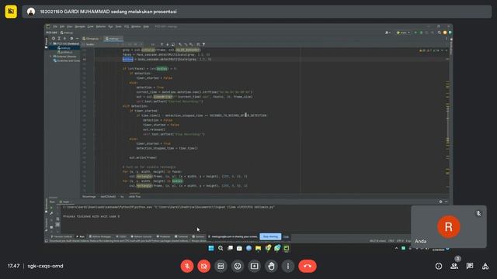The height and width of the screenshot is (279, 497).
Task: Click the green Run button in toolbar
Action: tap(415, 33)
